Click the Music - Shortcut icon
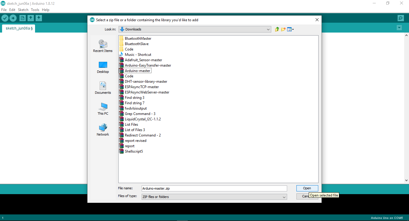Screen dimensions: 409x221 (121, 55)
